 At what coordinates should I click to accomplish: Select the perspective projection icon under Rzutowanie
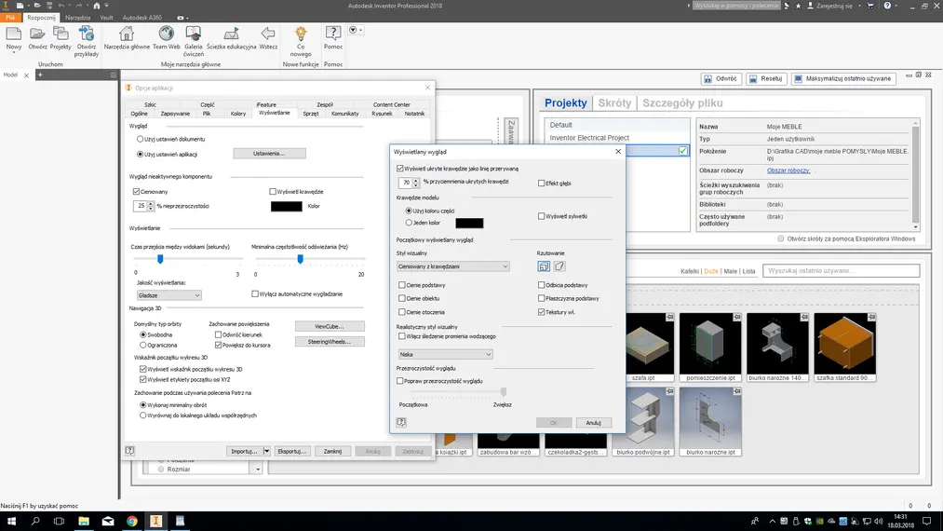pos(559,266)
